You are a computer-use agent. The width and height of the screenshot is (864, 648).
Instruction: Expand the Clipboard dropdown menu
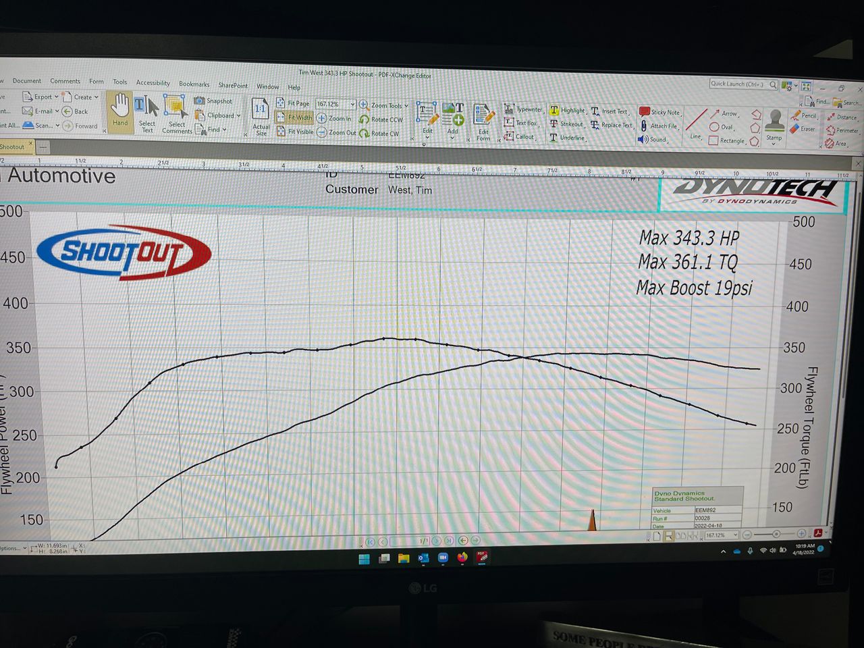coord(238,115)
